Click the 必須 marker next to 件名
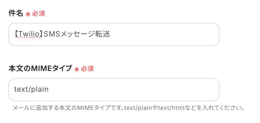 [x=38, y=14]
